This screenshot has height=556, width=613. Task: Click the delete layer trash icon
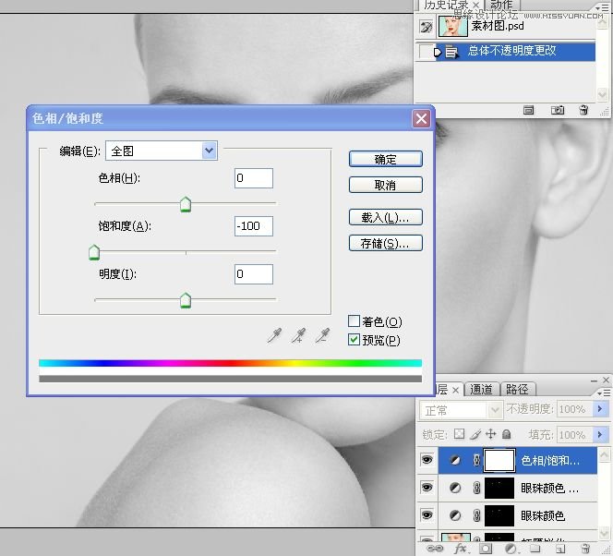tap(583, 549)
